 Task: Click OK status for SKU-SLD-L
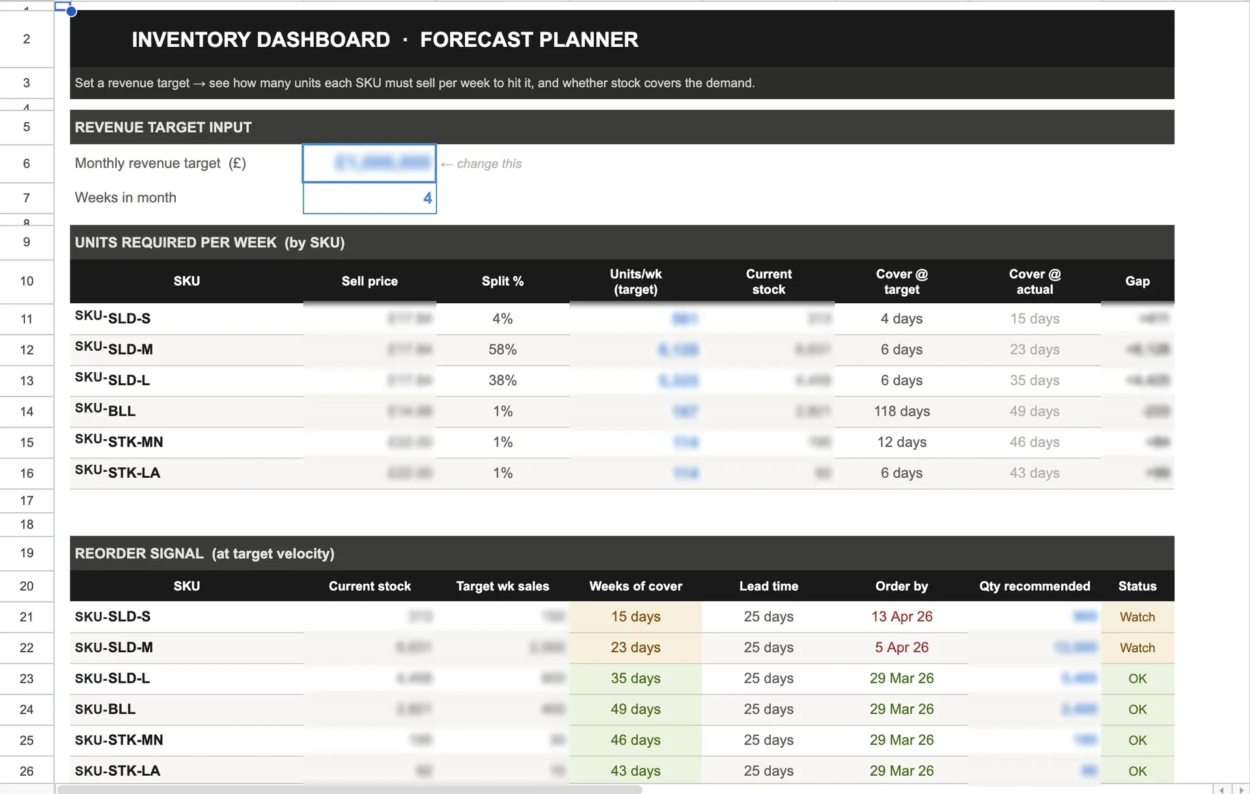1137,679
